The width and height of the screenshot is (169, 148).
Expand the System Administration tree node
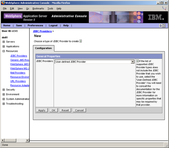(x=4, y=99)
